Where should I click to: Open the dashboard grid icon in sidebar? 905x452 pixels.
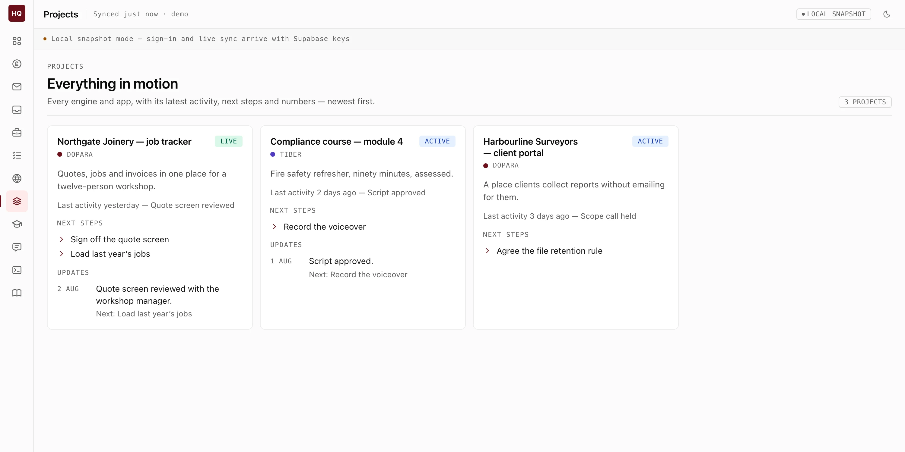pos(17,41)
